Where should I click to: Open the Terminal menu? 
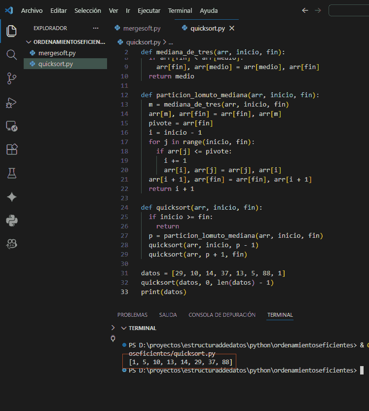pyautogui.click(x=180, y=10)
